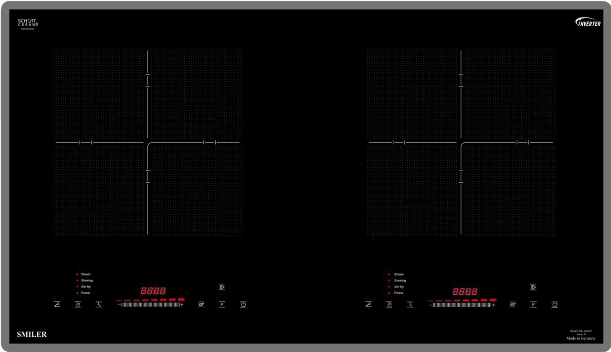Select the Steam indicator on left panel
Viewport: 611px width, 352px height.
coord(83,274)
